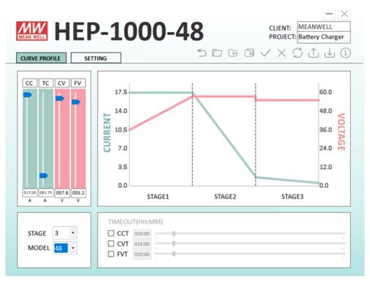Click the circular refresh arrows icon

tap(298, 53)
